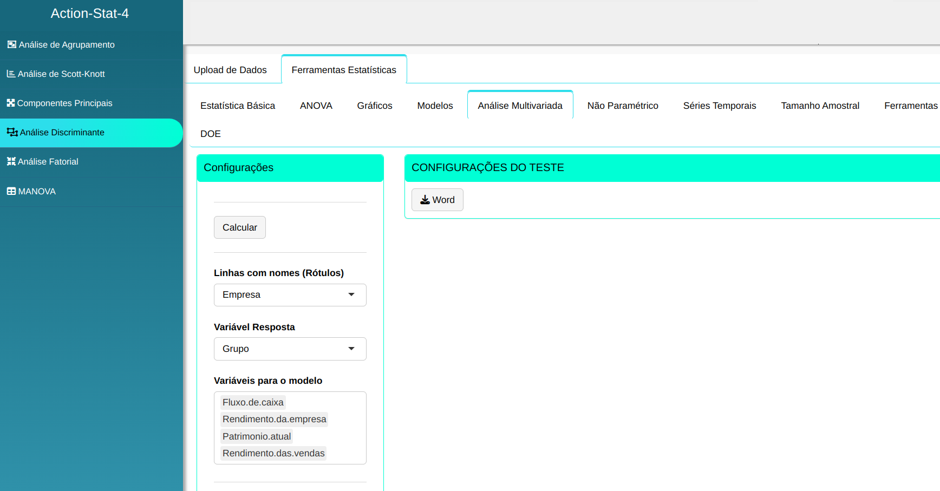Click the Componentes Principais sidebar icon
The width and height of the screenshot is (940, 491).
[x=11, y=103]
